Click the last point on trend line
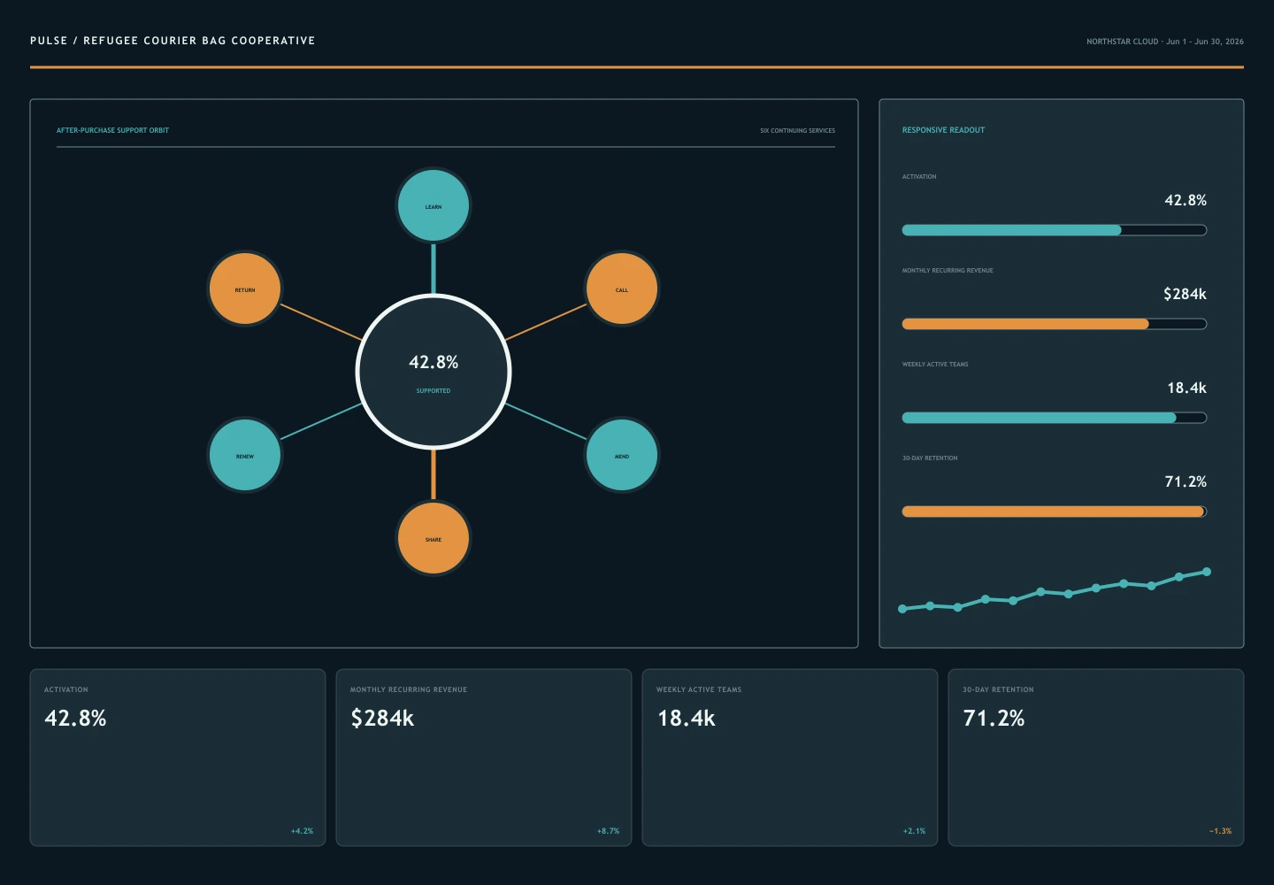This screenshot has height=885, width=1274. (1207, 572)
